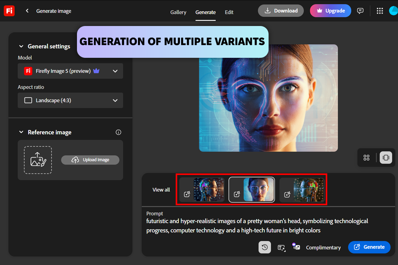Screen dimensions: 398x265
Task: Click the Download button
Action: 281,10
